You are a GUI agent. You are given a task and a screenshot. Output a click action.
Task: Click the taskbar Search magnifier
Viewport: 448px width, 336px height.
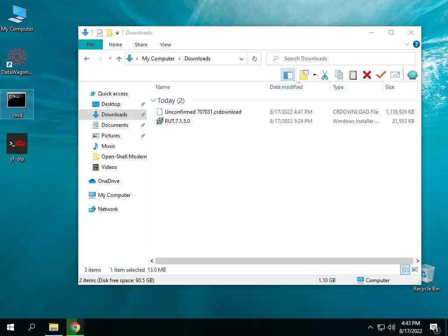click(x=31, y=327)
